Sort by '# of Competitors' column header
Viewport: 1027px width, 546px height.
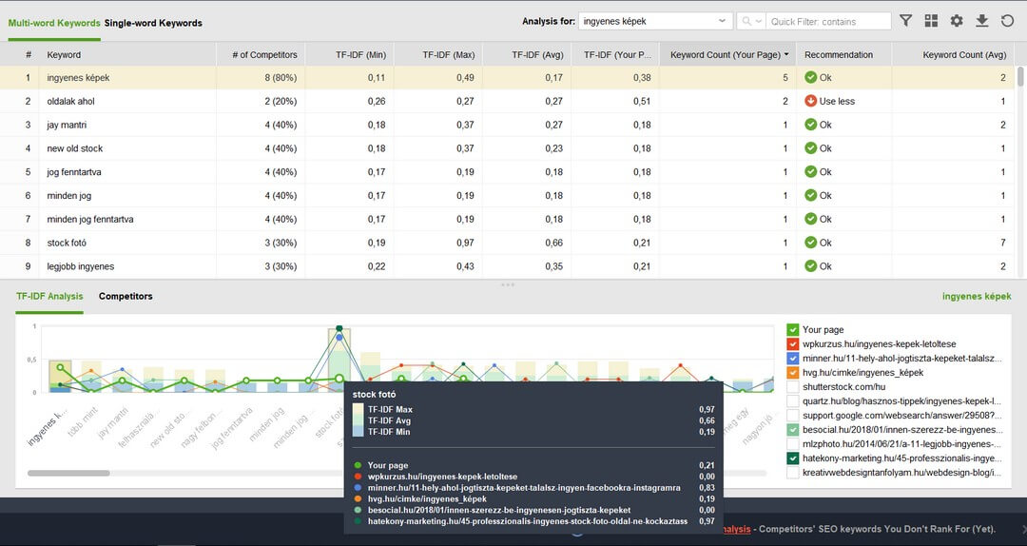[264, 55]
